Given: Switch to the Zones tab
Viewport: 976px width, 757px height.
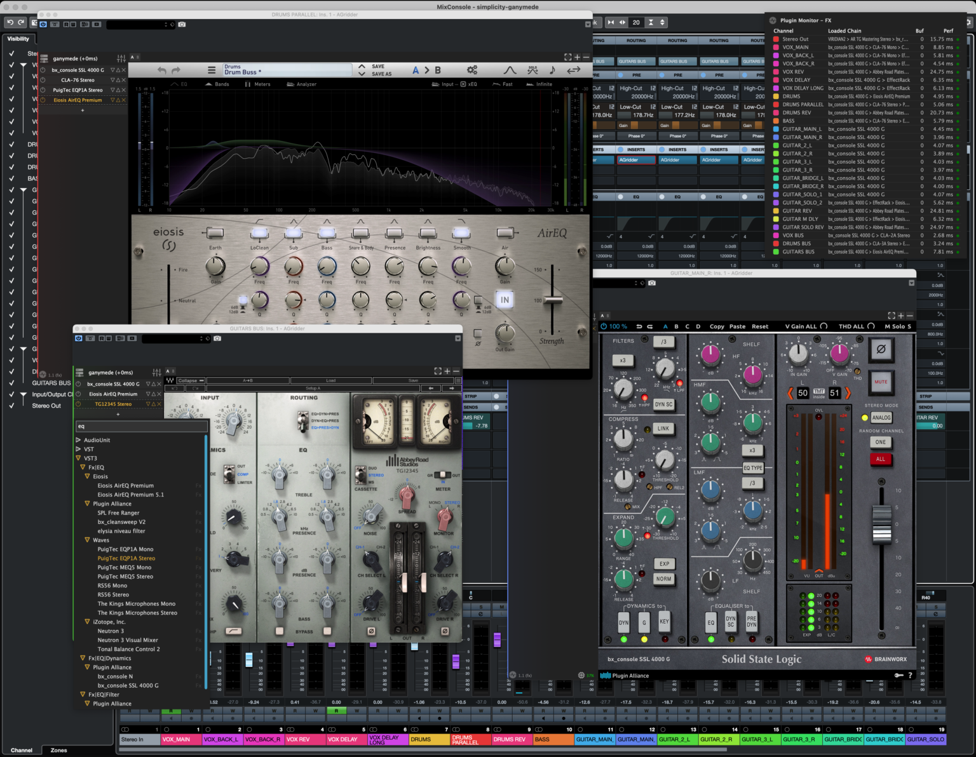Looking at the screenshot, I should coord(58,750).
